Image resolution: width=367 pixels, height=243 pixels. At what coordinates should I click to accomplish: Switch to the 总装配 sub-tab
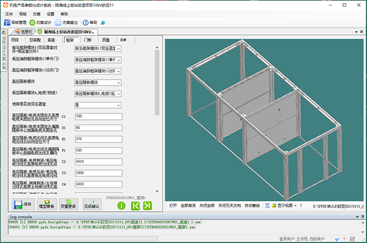[x=35, y=40]
